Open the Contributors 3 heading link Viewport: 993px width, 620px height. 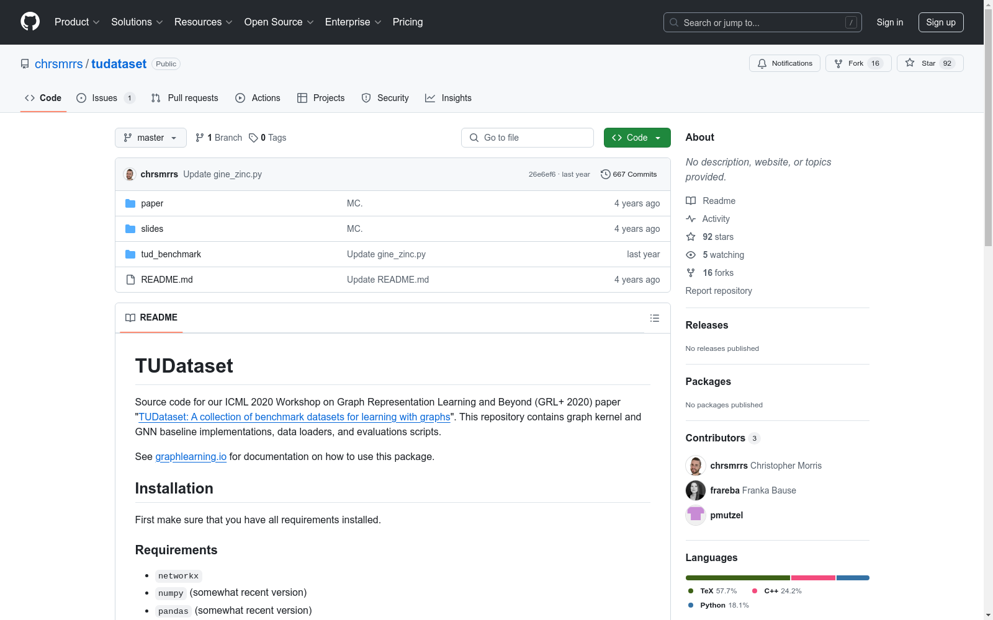(723, 438)
